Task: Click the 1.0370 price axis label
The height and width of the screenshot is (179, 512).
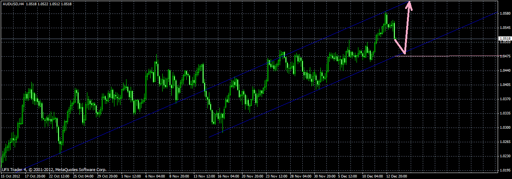Action: pyautogui.click(x=505, y=99)
